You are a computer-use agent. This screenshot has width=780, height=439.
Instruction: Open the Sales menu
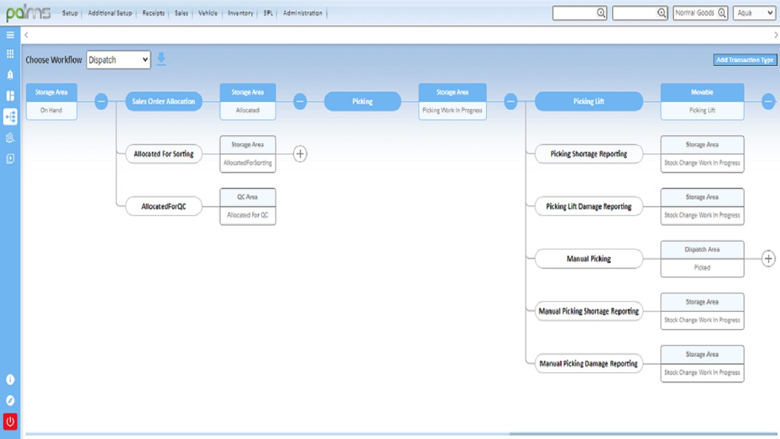click(x=182, y=13)
